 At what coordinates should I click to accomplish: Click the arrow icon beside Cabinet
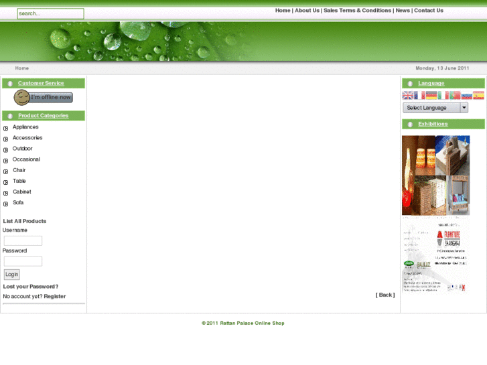(5, 194)
